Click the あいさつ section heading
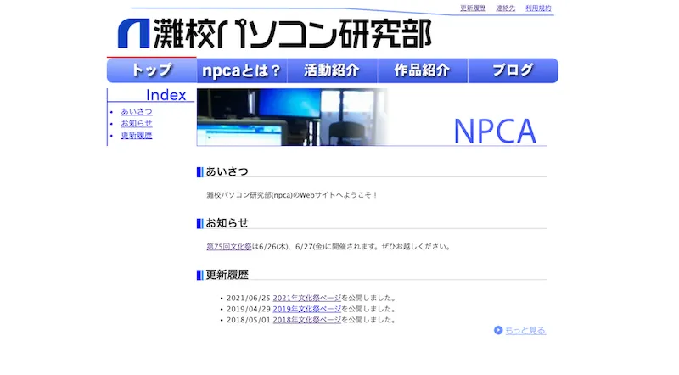Viewport: 679px width, 375px height. tap(227, 171)
